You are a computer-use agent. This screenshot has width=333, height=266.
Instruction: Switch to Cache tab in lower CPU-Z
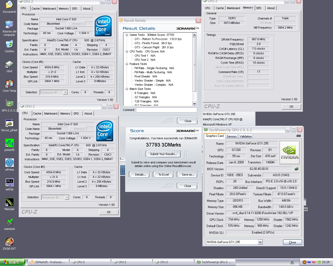(37, 114)
